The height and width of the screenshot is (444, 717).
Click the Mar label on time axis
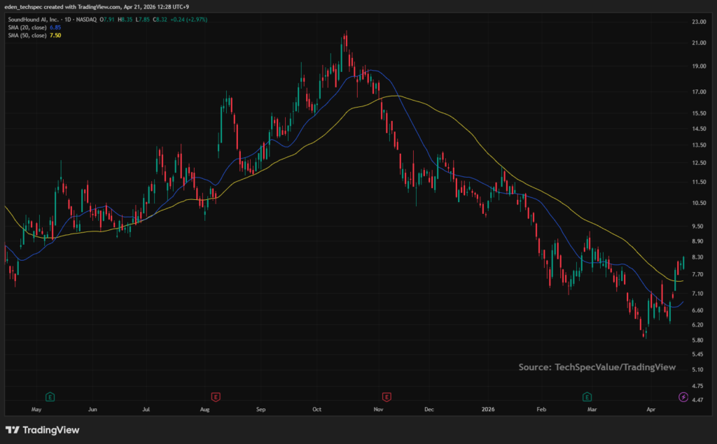[592, 409]
